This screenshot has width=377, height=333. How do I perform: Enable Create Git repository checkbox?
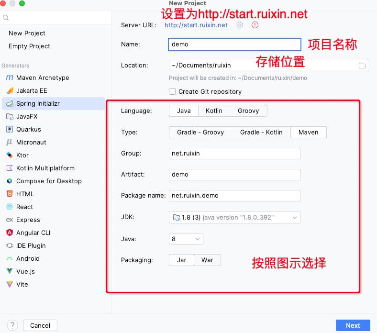click(x=172, y=91)
